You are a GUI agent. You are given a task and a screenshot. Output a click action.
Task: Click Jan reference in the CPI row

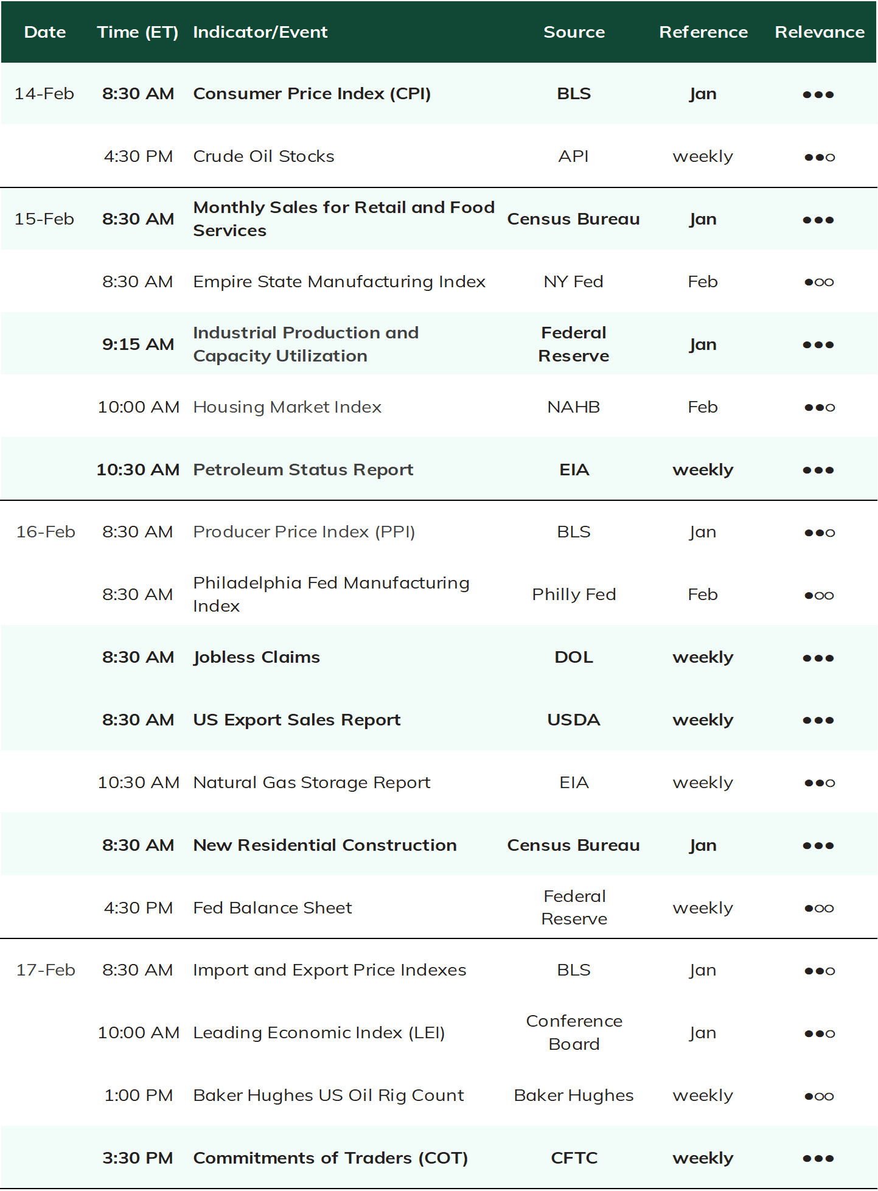[x=703, y=94]
